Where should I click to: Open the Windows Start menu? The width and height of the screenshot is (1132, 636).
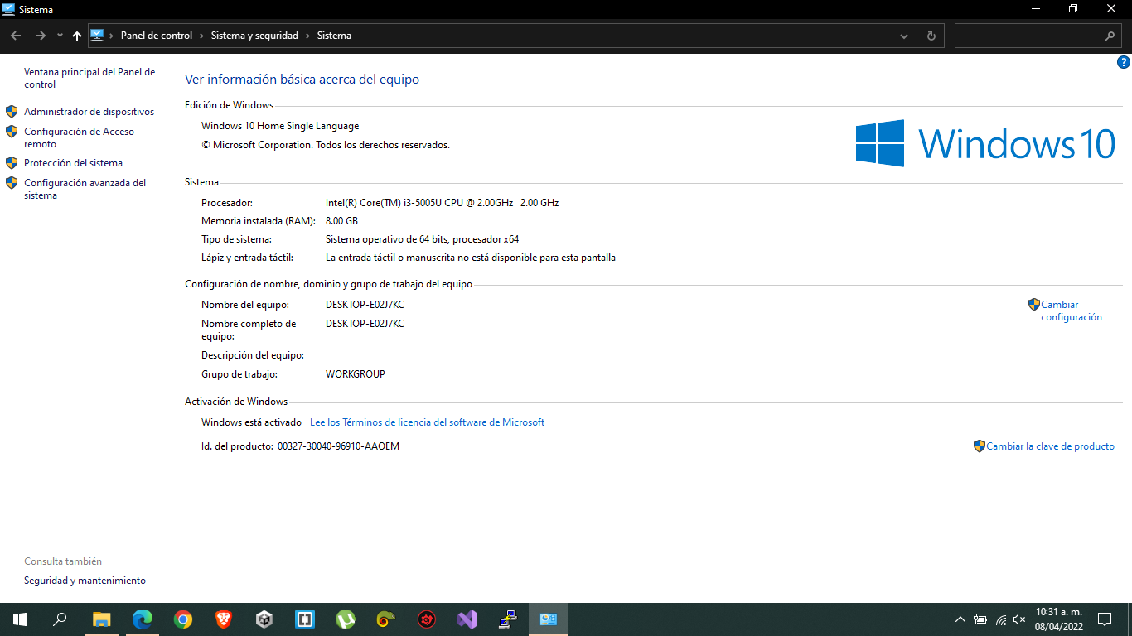[20, 619]
